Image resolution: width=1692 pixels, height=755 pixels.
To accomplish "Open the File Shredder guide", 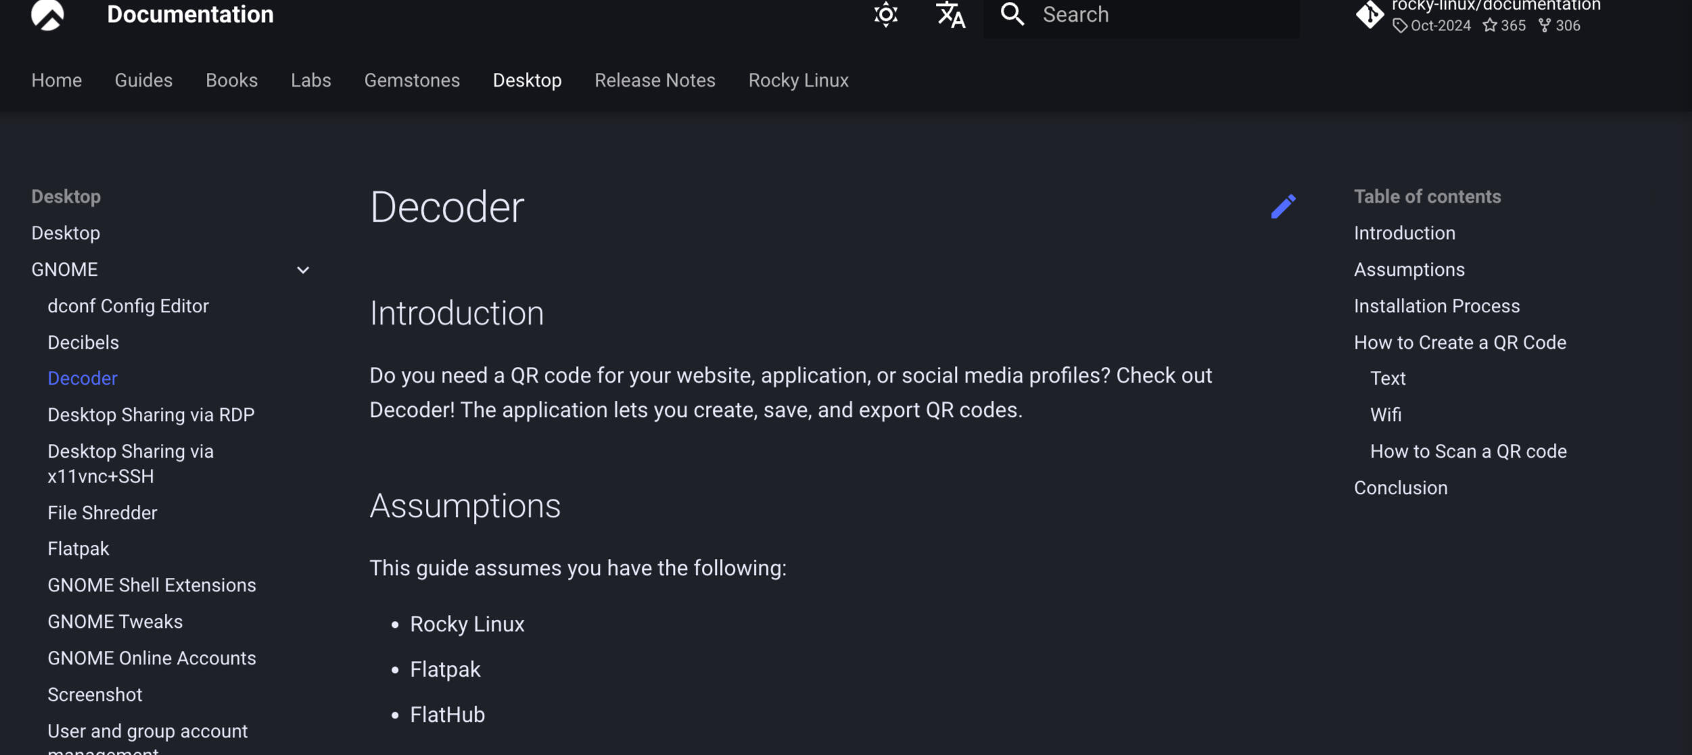I will point(102,512).
